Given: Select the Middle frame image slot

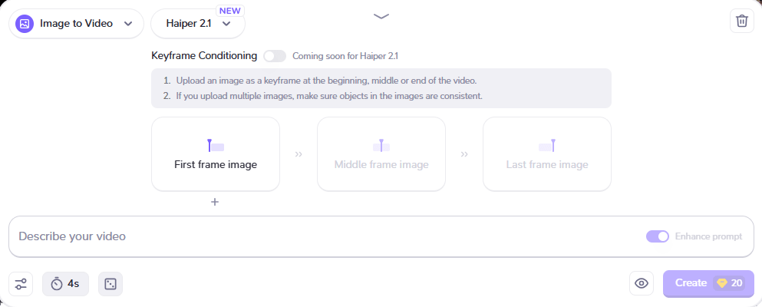Looking at the screenshot, I should tap(381, 153).
